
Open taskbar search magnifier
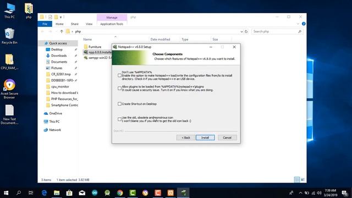point(19,193)
